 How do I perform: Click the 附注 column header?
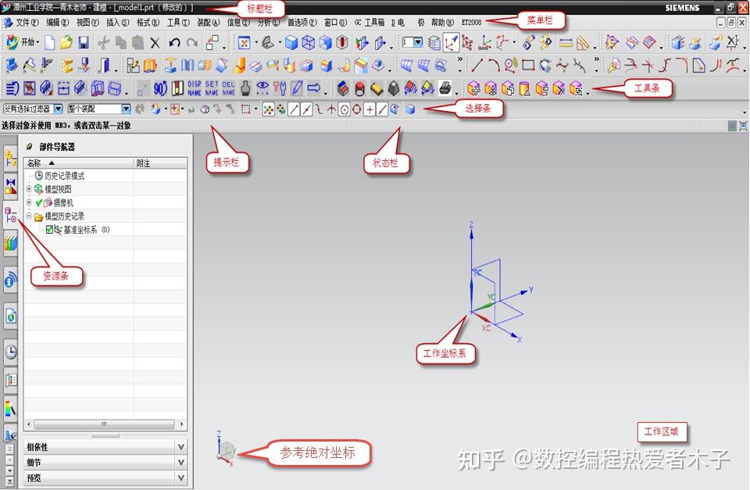pyautogui.click(x=160, y=163)
